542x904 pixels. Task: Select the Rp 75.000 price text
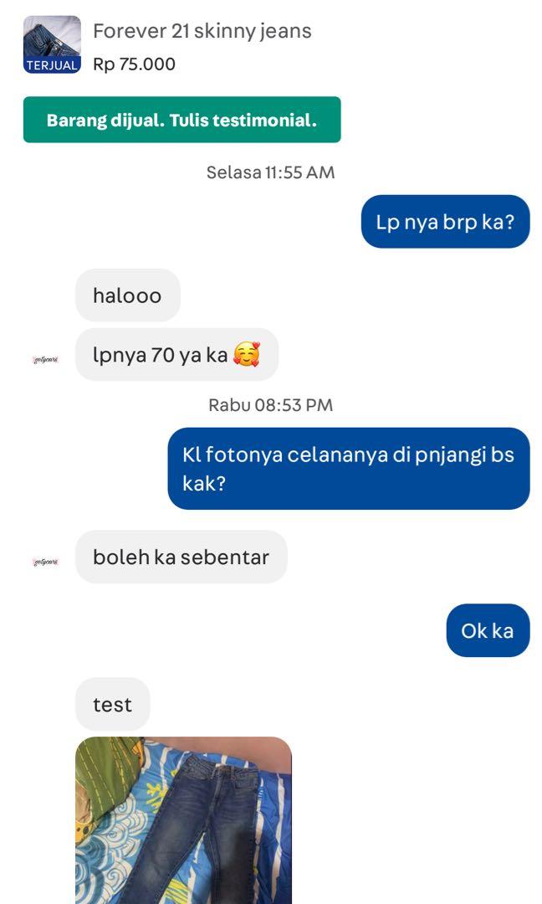(134, 64)
